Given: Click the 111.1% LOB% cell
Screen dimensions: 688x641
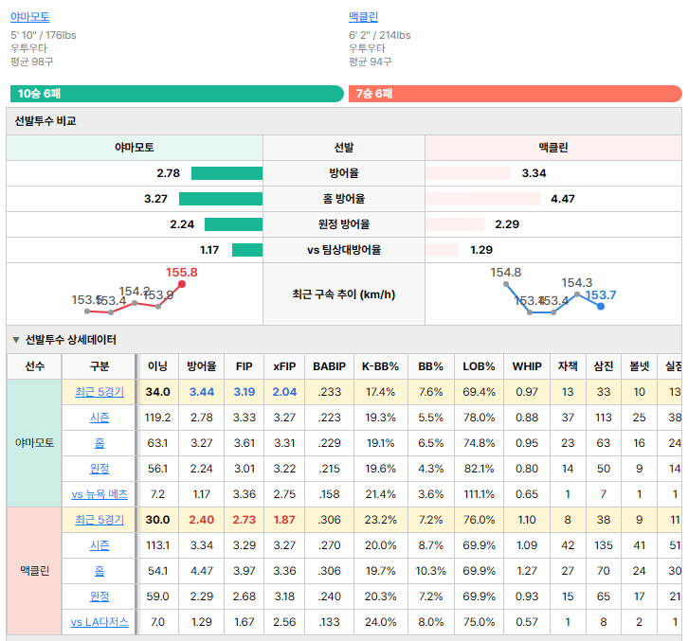Looking at the screenshot, I should tap(479, 494).
